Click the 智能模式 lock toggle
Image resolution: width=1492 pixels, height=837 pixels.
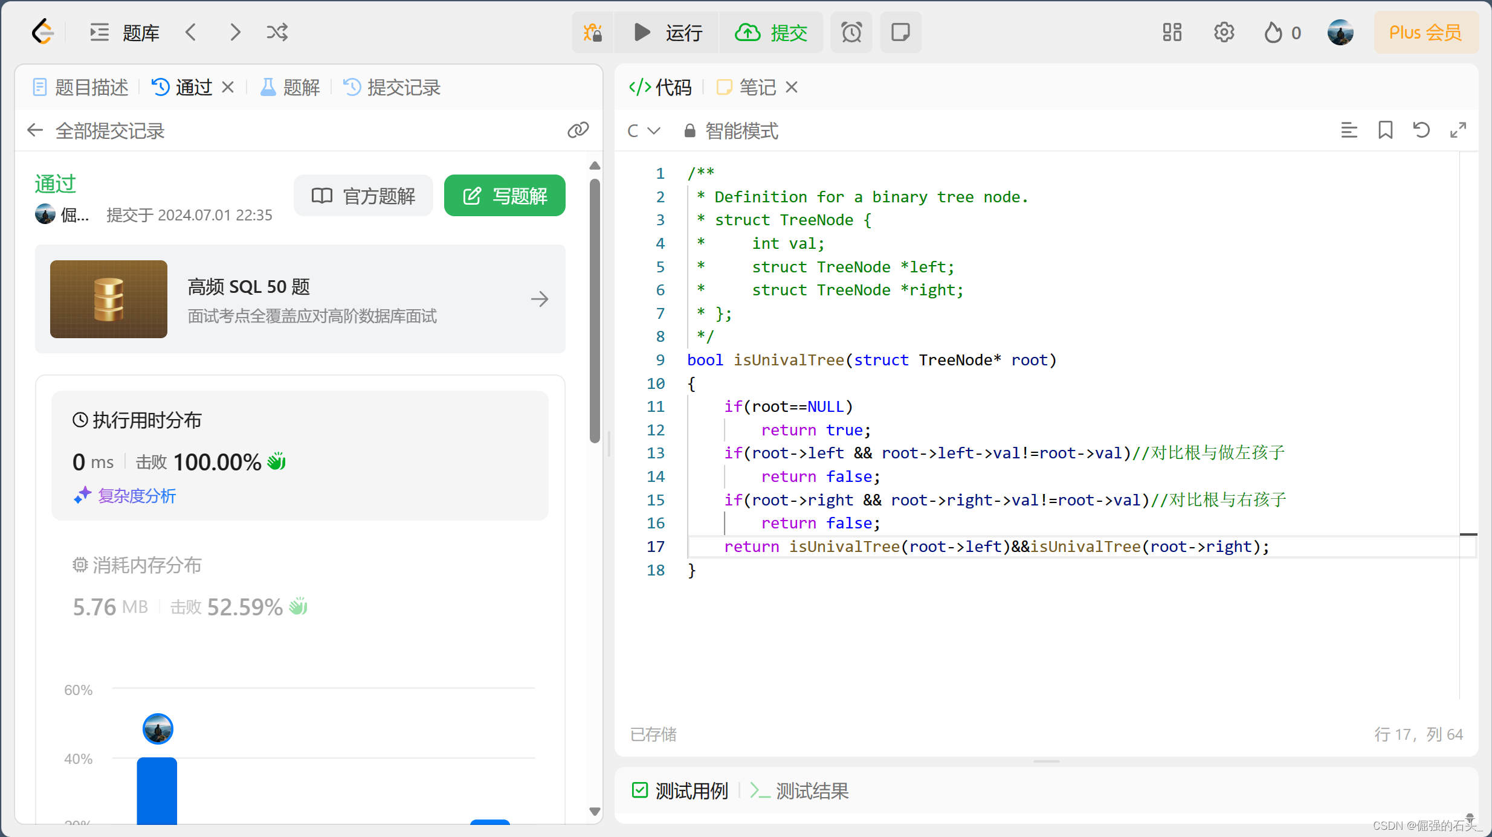[x=731, y=130]
